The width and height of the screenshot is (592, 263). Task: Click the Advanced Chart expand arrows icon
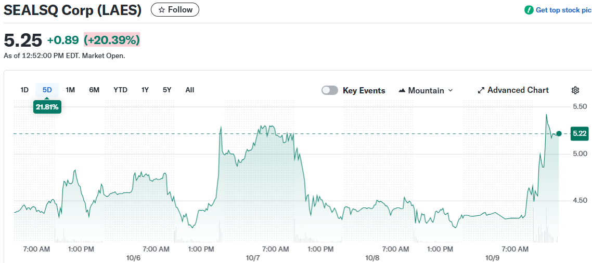tap(481, 90)
